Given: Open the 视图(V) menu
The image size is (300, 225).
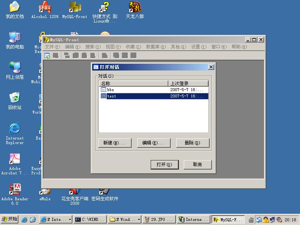Looking at the screenshot, I should [113, 46].
